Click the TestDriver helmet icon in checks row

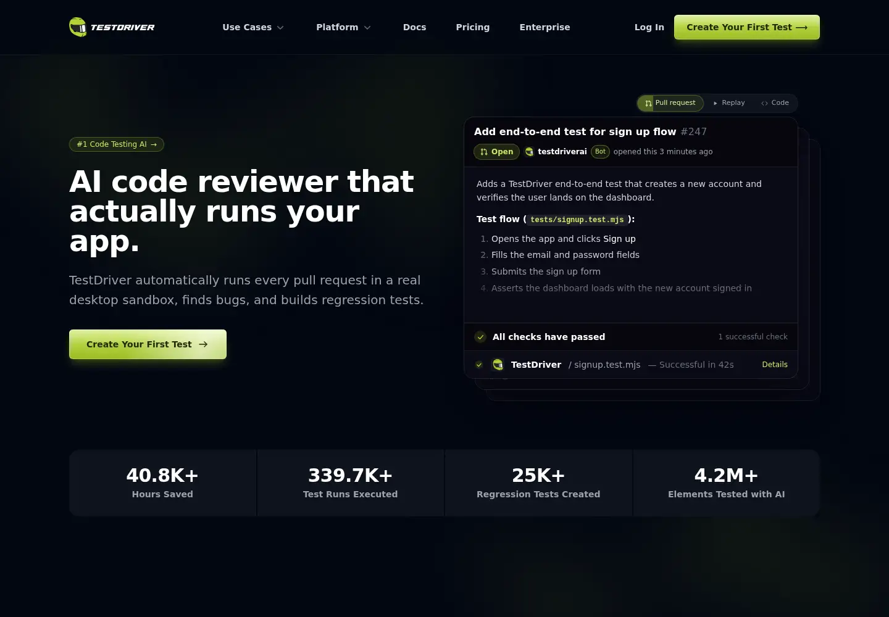(498, 365)
